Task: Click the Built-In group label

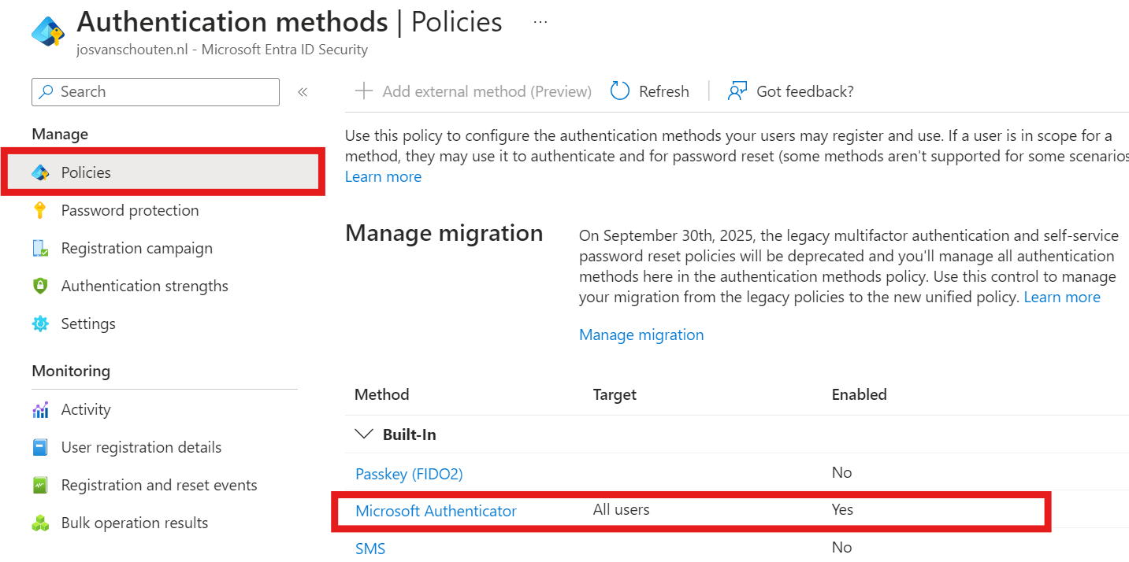Action: (x=409, y=434)
